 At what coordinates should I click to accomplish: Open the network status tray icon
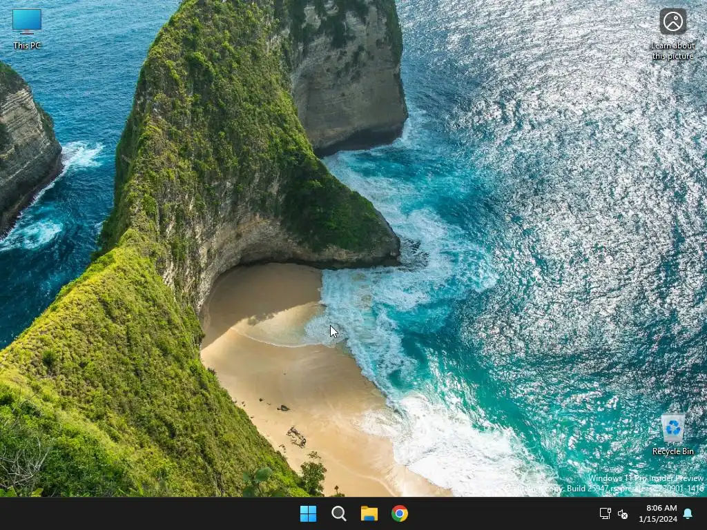coord(605,513)
